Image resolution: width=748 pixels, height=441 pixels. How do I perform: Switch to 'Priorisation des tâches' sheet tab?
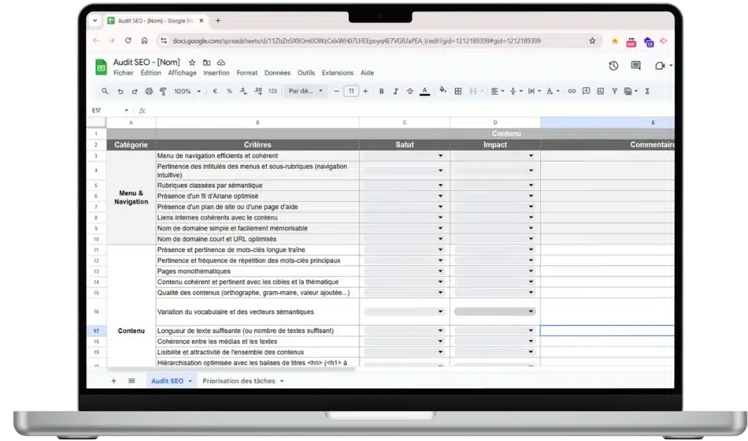pos(239,381)
